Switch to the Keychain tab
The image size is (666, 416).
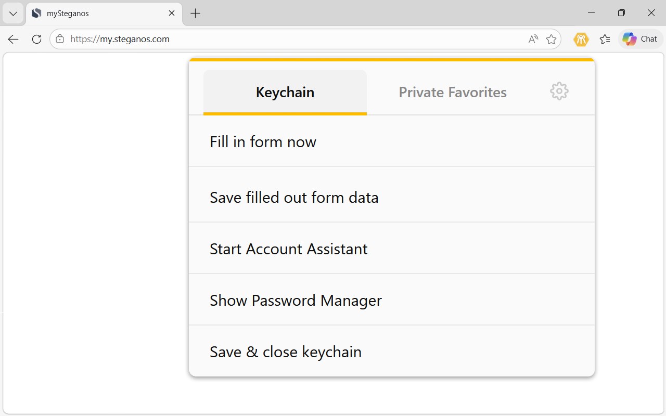(x=285, y=92)
